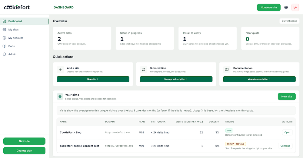This screenshot has width=303, height=158.
Task: Click the globe icon beside Your sites
Action: pos(60,96)
